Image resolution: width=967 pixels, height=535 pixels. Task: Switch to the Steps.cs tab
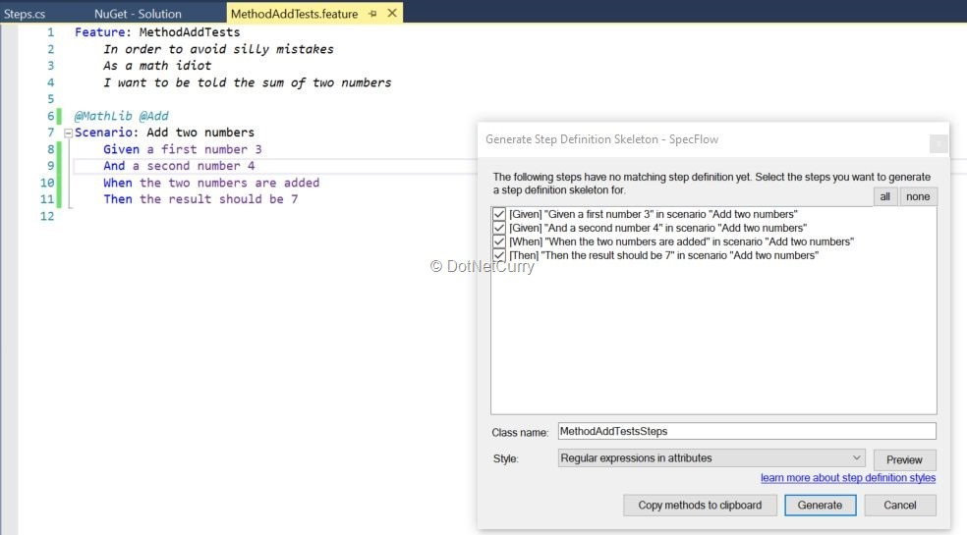click(x=25, y=14)
